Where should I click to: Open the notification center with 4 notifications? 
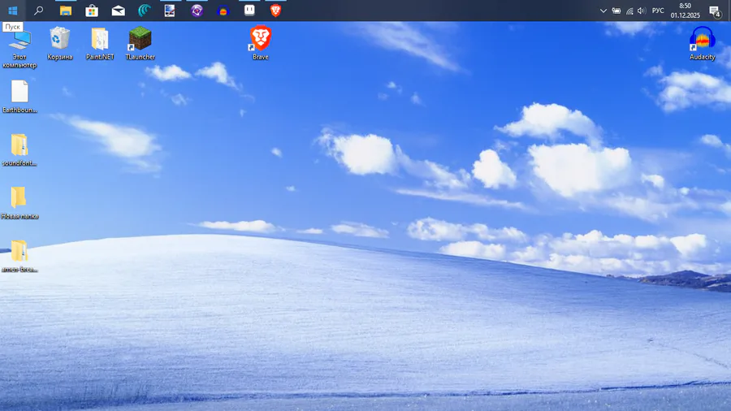click(x=715, y=11)
